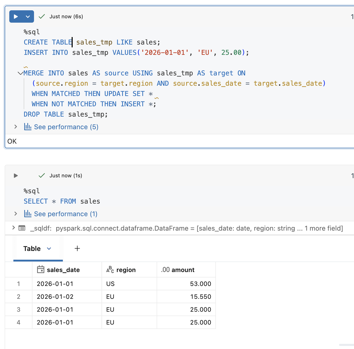The height and width of the screenshot is (349, 354).
Task: Click the _sqldf table icon
Action: (22, 228)
